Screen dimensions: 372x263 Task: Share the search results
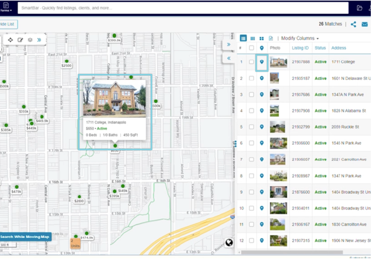[x=353, y=24]
